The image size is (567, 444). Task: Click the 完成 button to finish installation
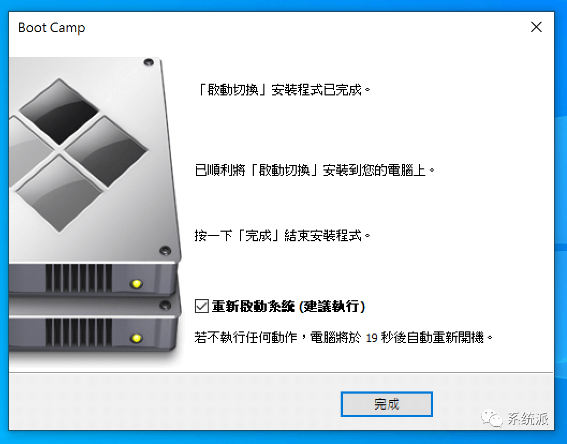[x=386, y=404]
